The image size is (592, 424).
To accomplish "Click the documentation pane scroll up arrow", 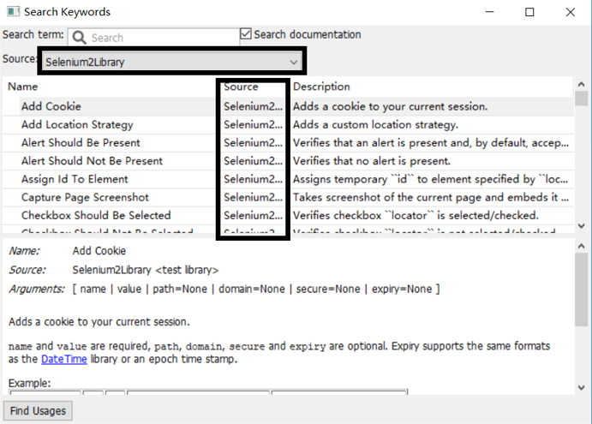I will 582,246.
